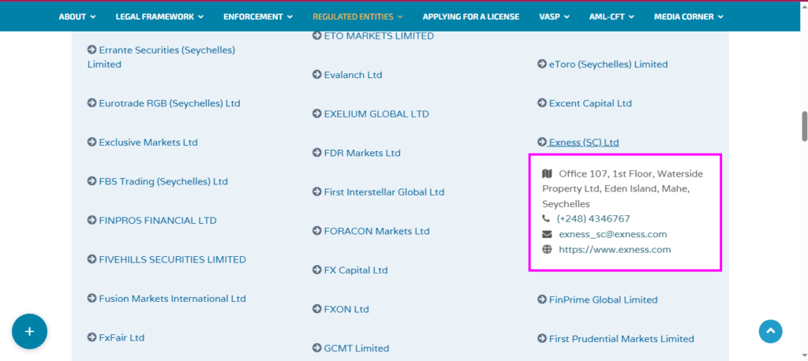The width and height of the screenshot is (808, 361).
Task: Go to Applying for a License
Action: [471, 17]
